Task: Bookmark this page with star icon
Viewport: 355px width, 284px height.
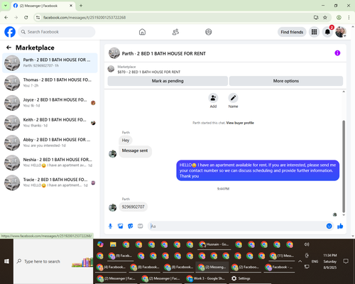Action: coord(325,18)
